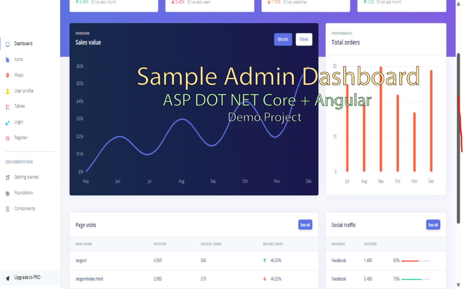Image resolution: width=463 pixels, height=289 pixels.
Task: Open the User profile page
Action: (x=24, y=91)
